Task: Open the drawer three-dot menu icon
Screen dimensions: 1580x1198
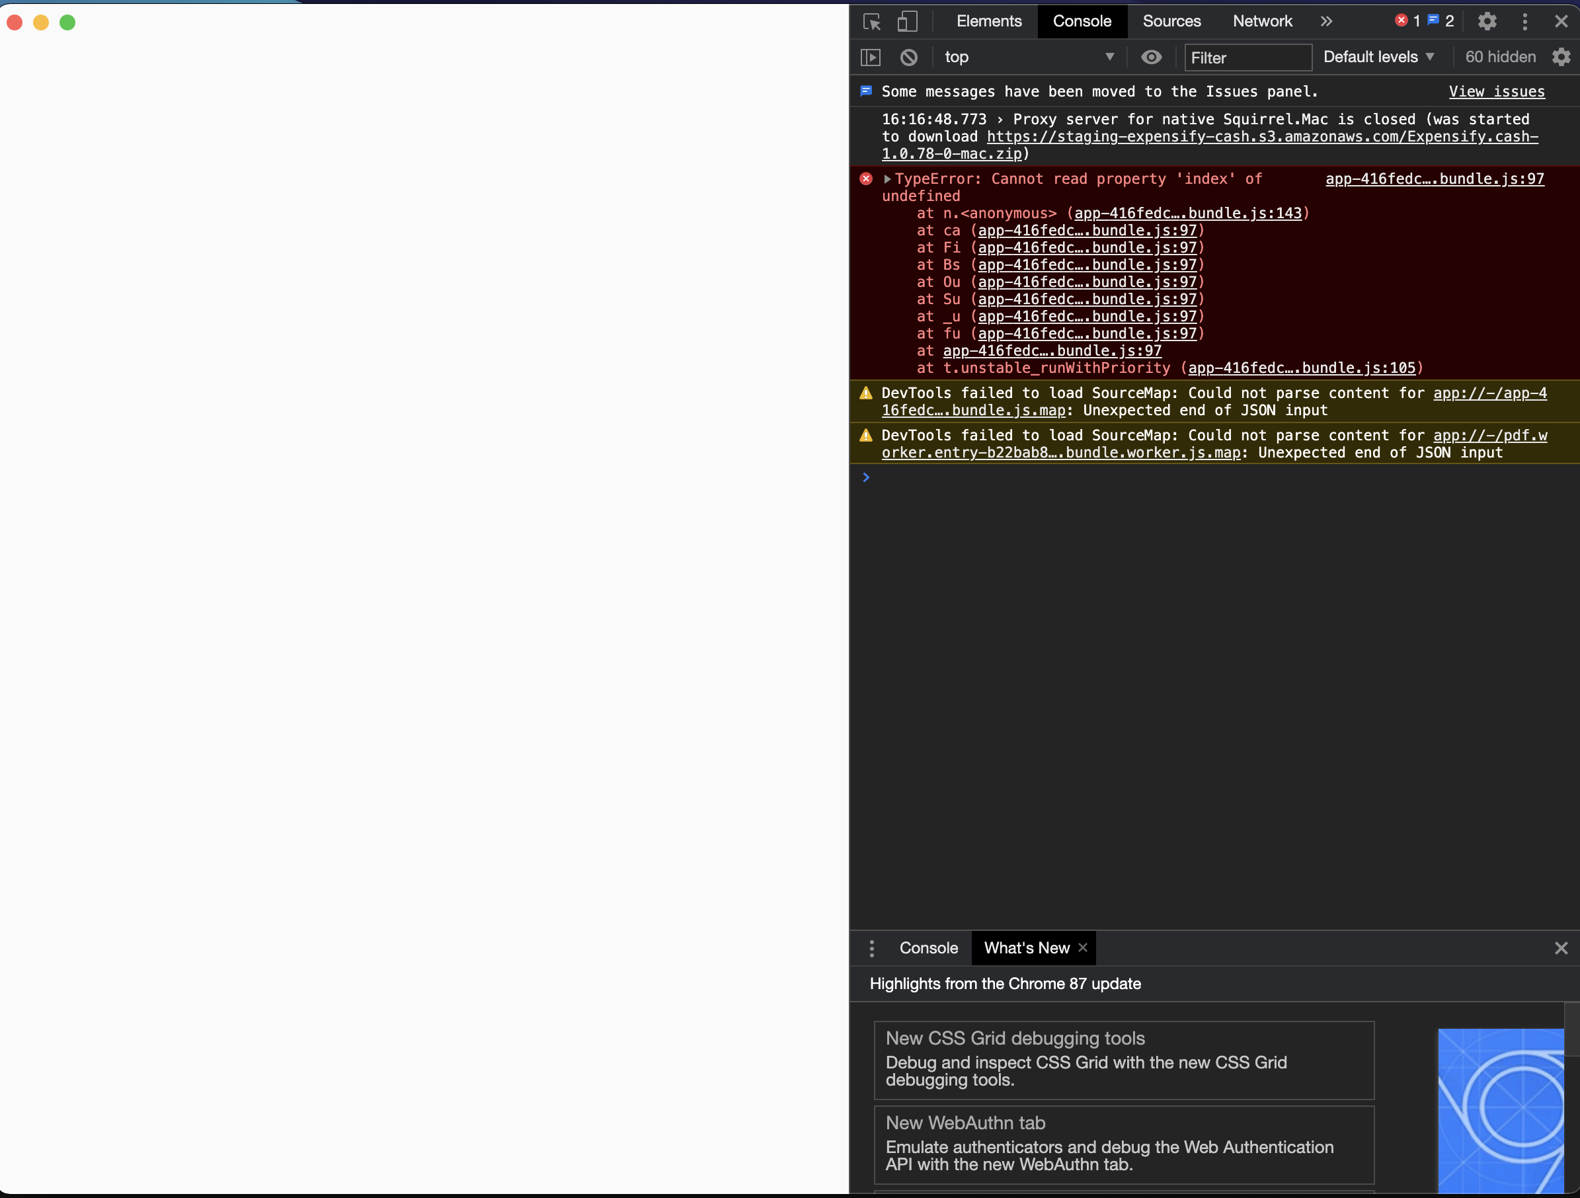Action: pyautogui.click(x=871, y=948)
